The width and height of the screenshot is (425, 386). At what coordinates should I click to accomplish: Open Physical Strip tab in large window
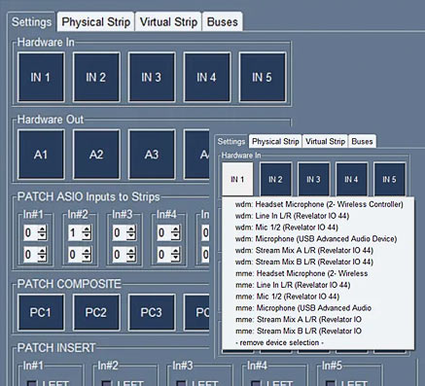point(95,21)
